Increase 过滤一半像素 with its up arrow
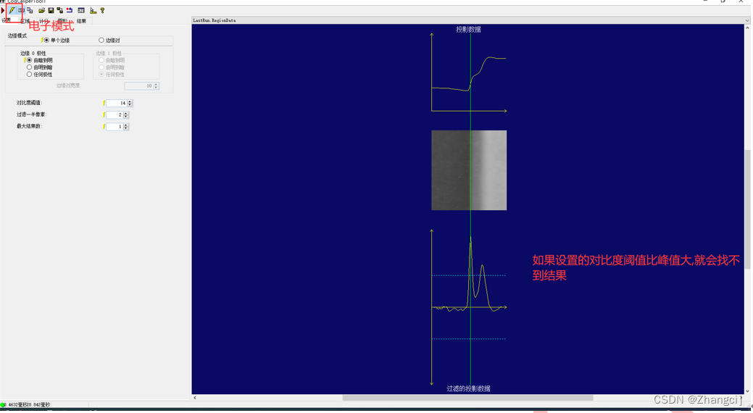Screen dimensions: 753x413 click(x=126, y=113)
